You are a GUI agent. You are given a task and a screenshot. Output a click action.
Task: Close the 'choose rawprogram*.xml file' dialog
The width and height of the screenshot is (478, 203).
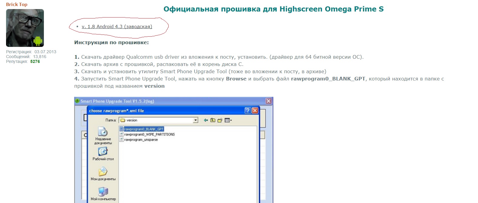click(x=255, y=110)
